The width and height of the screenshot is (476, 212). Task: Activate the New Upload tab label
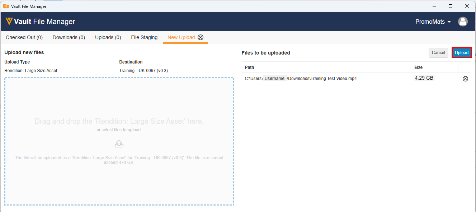pos(181,37)
